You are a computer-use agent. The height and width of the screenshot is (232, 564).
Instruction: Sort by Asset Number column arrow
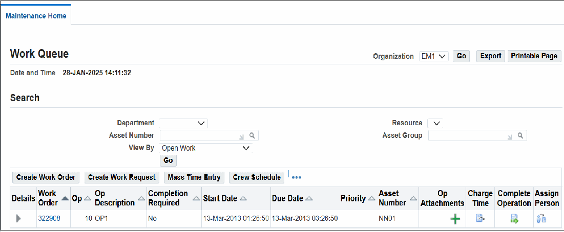pyautogui.click(x=413, y=198)
